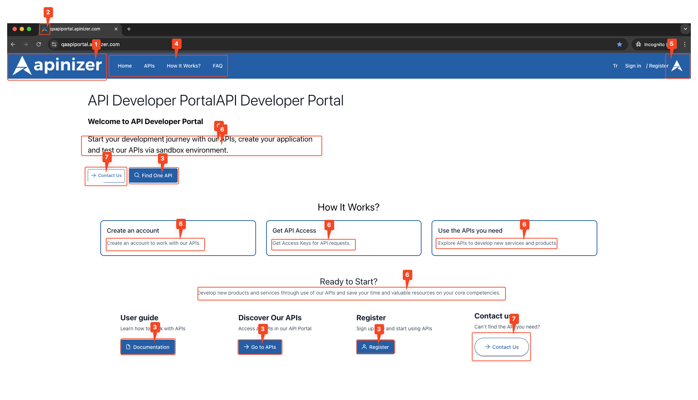Image resolution: width=698 pixels, height=400 pixels.
Task: Reload the page with refresh icon
Action: [39, 44]
